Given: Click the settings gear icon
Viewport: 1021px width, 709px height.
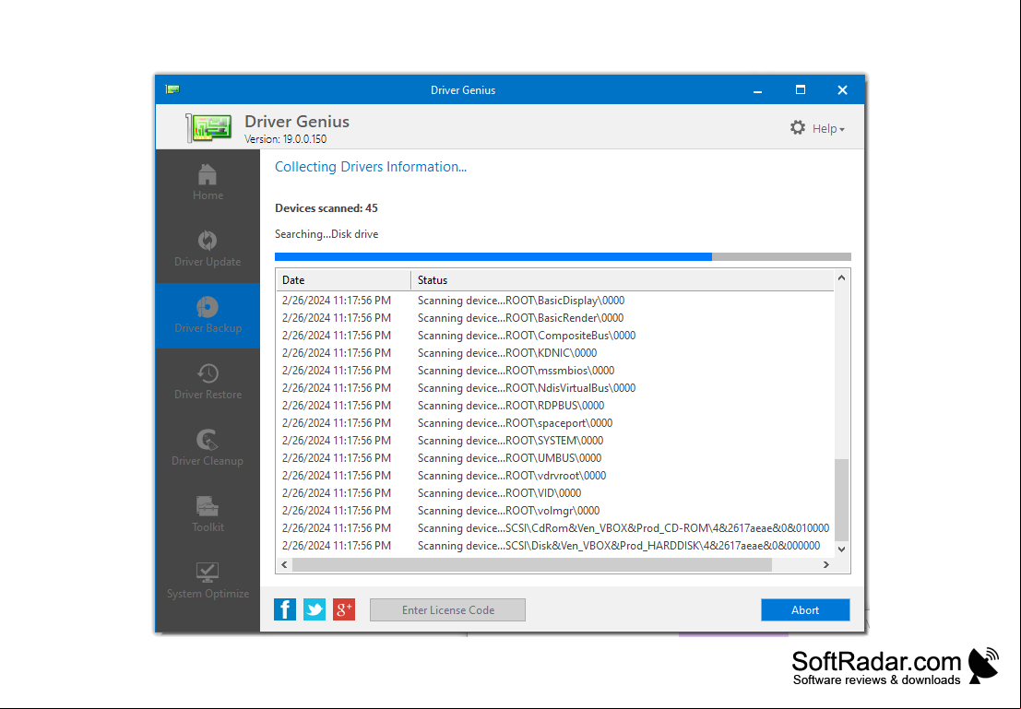Looking at the screenshot, I should pos(798,127).
